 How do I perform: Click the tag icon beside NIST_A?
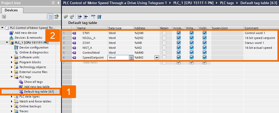74,48
